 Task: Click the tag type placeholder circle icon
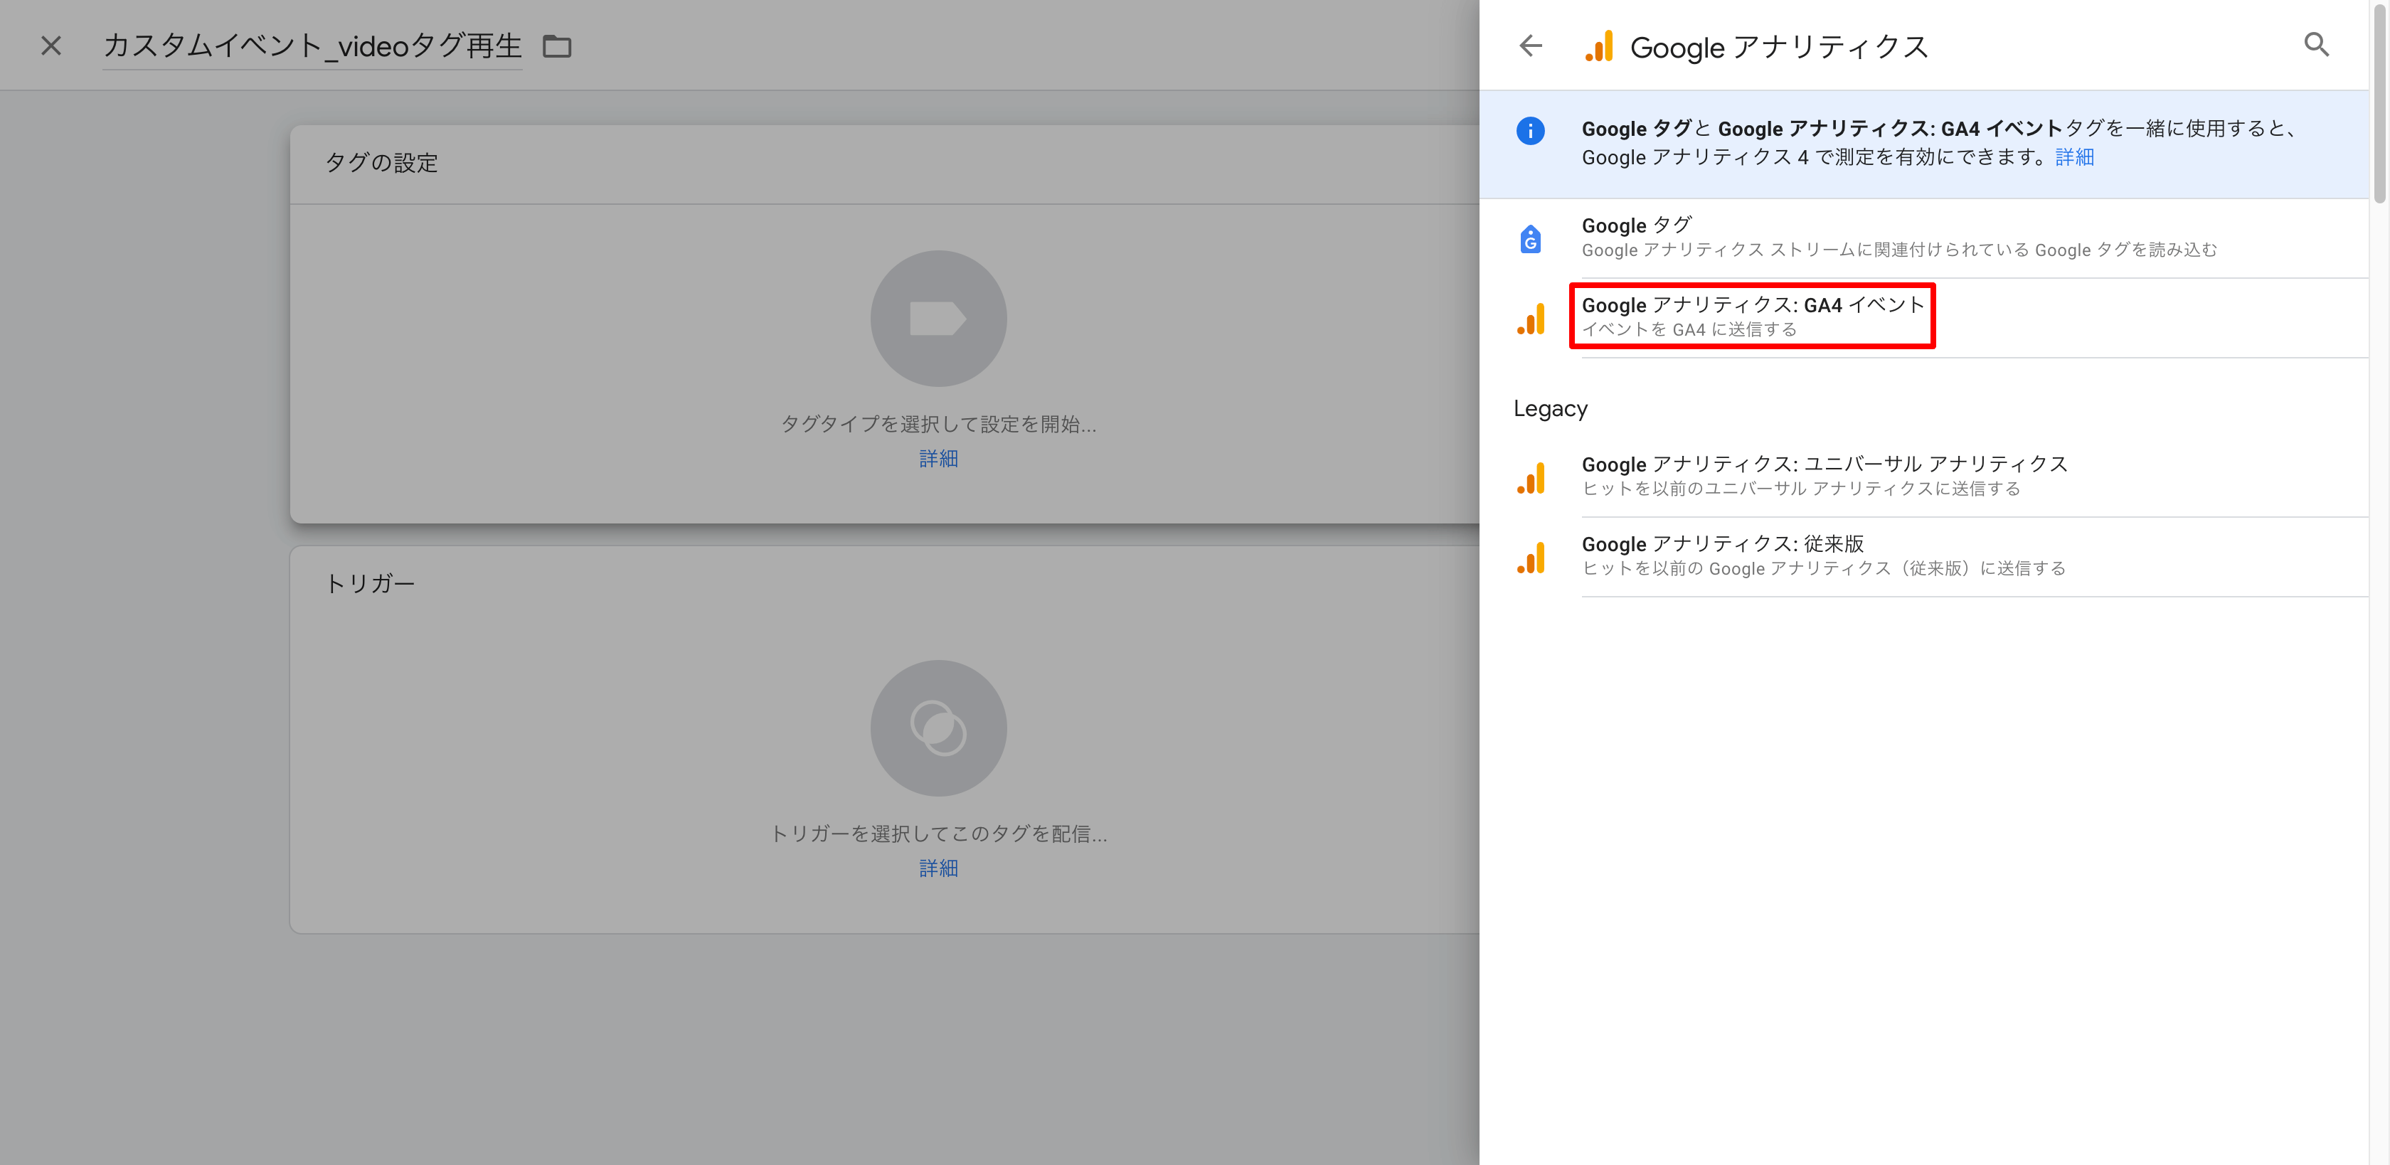(938, 318)
